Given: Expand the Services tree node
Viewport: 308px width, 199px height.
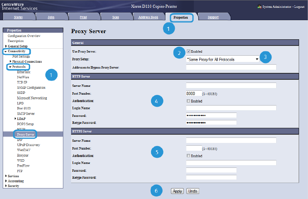Looking at the screenshot, I should click(x=6, y=176).
